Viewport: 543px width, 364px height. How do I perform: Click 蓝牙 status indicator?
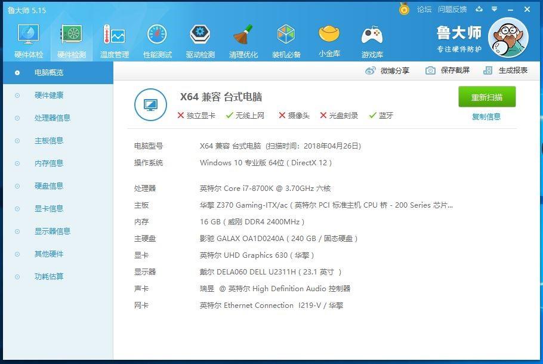tap(381, 115)
